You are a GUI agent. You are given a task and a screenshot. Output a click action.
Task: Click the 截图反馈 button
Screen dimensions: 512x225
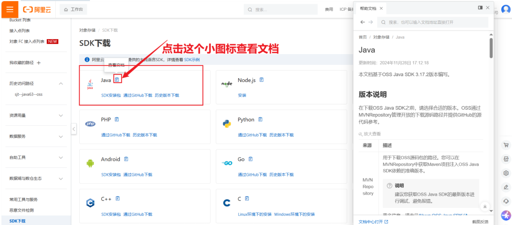tap(480, 221)
